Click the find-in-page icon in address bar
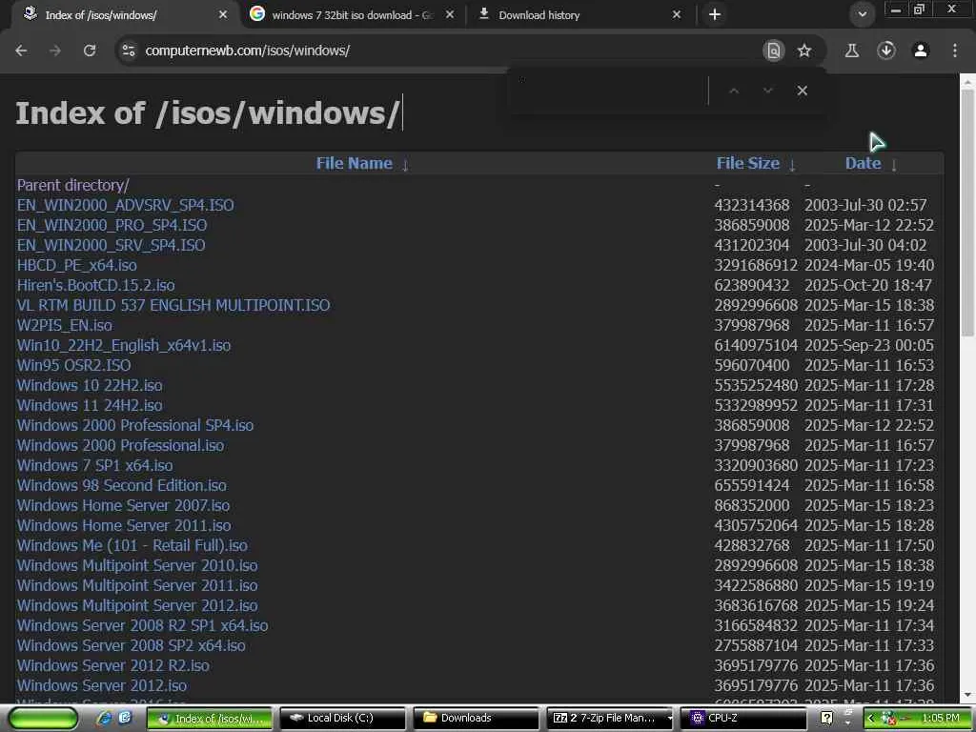This screenshot has width=976, height=732. point(773,51)
